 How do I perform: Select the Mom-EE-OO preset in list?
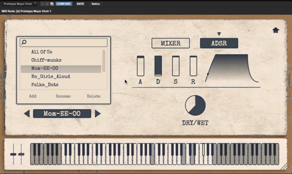click(61, 68)
